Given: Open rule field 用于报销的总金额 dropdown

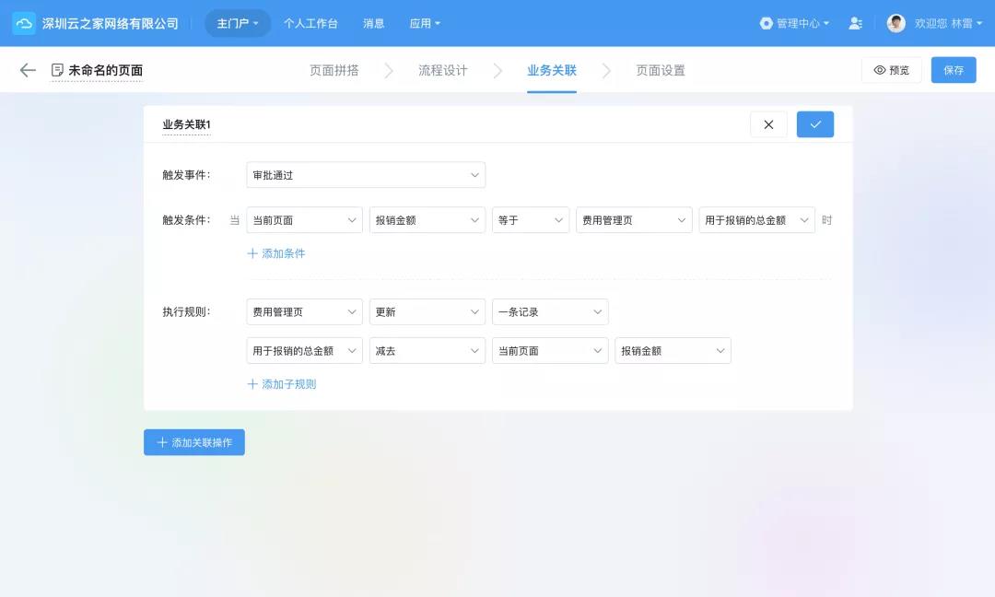Looking at the screenshot, I should (x=304, y=351).
